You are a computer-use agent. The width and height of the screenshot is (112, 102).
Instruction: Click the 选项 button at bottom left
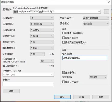pos(11,91)
